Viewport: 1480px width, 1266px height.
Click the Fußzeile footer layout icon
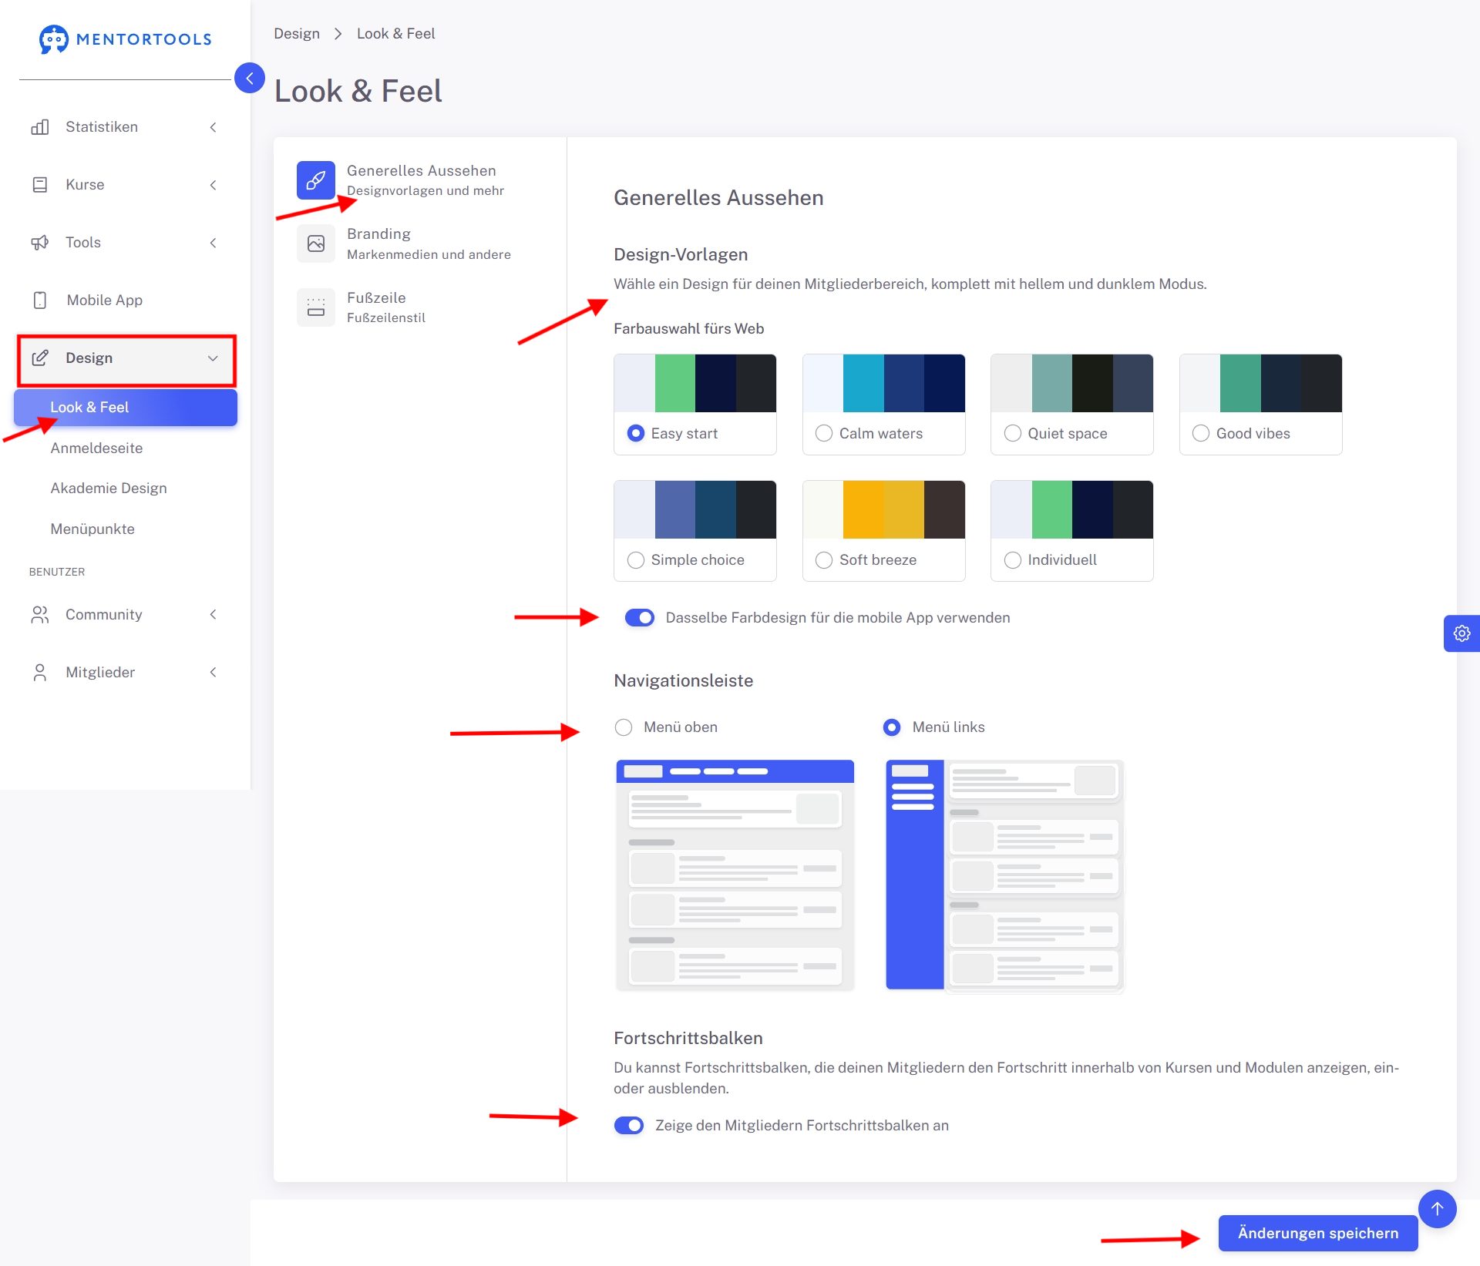click(x=316, y=307)
